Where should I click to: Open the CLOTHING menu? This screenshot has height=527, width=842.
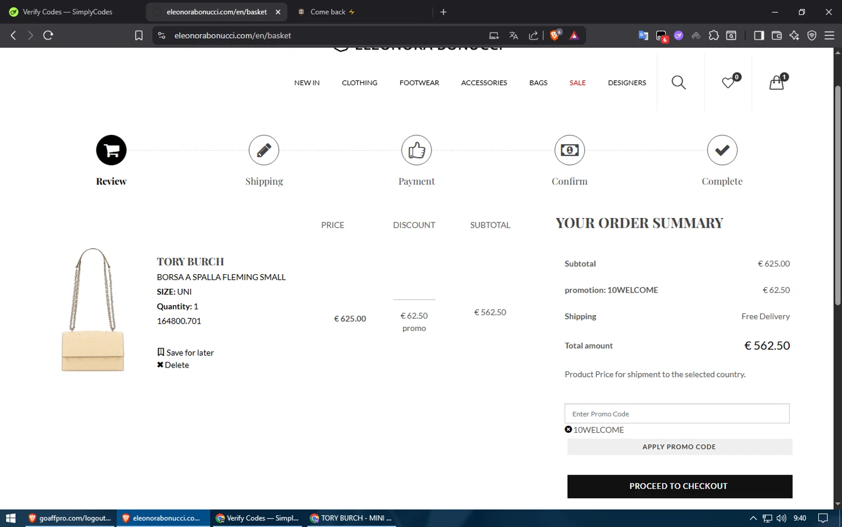coord(360,83)
